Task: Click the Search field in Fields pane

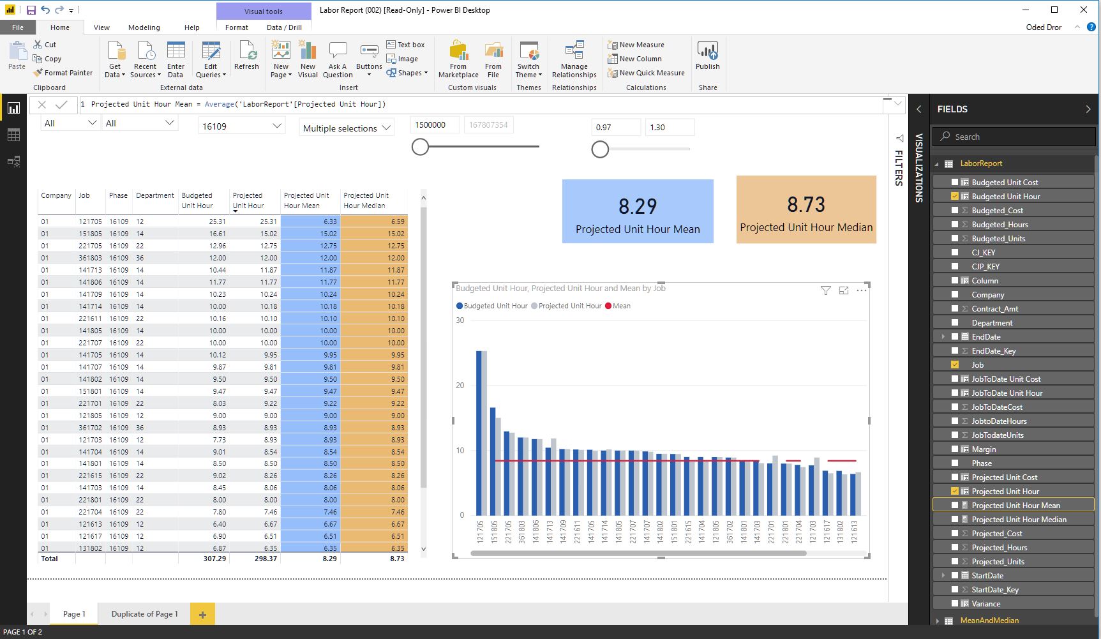Action: 1014,137
